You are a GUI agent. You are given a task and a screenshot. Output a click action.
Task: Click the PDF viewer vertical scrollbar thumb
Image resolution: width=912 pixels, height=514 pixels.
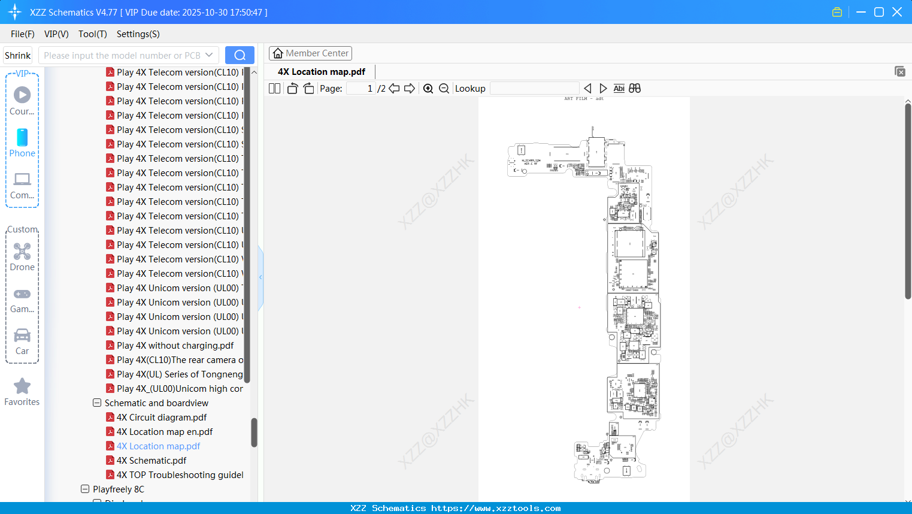[x=908, y=201]
